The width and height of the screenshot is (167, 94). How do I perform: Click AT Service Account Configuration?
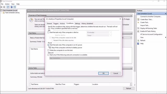coord(151,34)
